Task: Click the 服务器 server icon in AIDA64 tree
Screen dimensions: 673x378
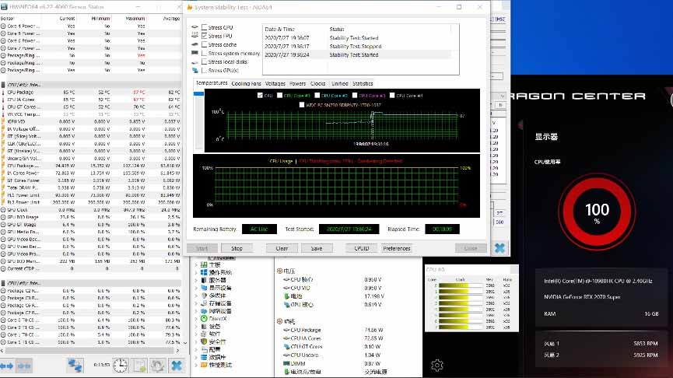Action: tap(204, 280)
